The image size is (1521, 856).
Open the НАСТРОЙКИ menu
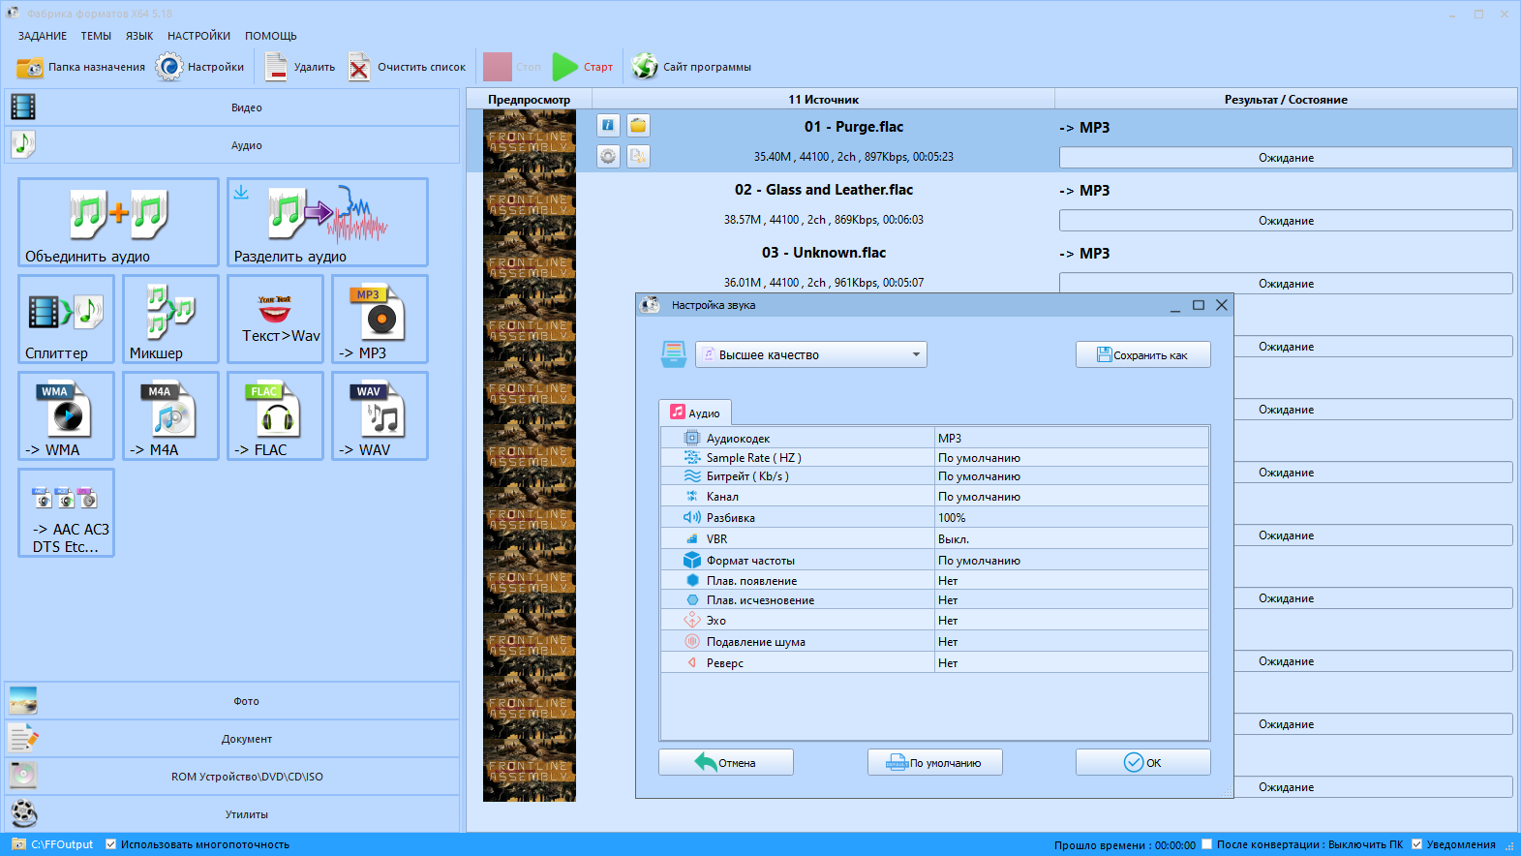tap(198, 36)
